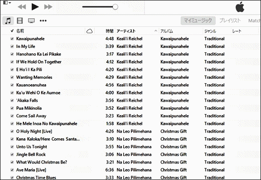Click Kawaipunahele album in Pua Mikinolia row
261x180 pixels.
coord(174,108)
